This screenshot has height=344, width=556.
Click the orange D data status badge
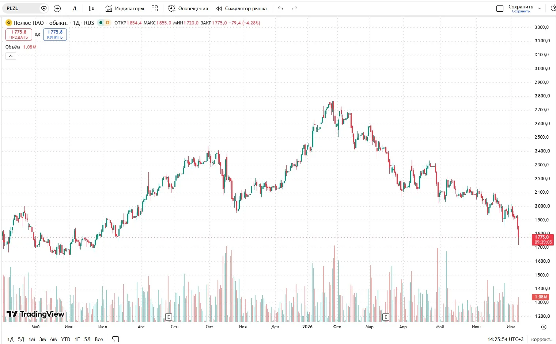(x=107, y=23)
